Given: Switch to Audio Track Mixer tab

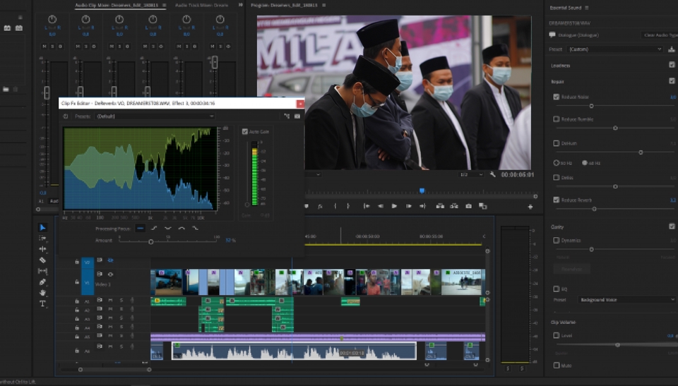Looking at the screenshot, I should [x=201, y=5].
